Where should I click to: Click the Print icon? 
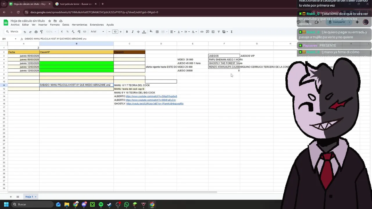tap(36, 32)
